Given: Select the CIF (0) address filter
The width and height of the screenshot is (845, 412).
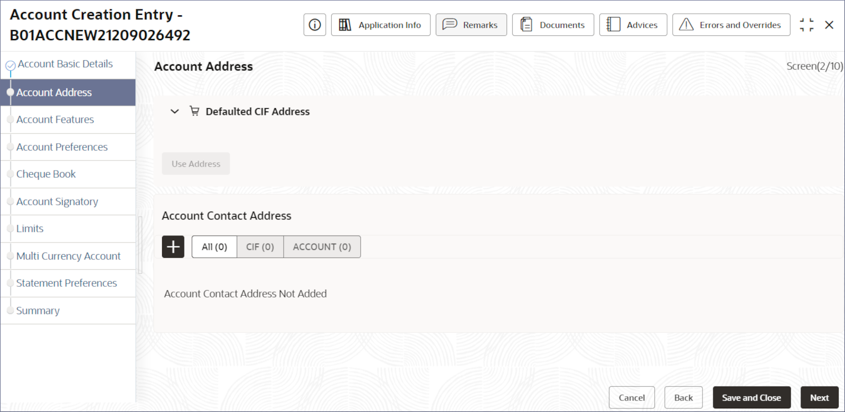Looking at the screenshot, I should pos(260,247).
